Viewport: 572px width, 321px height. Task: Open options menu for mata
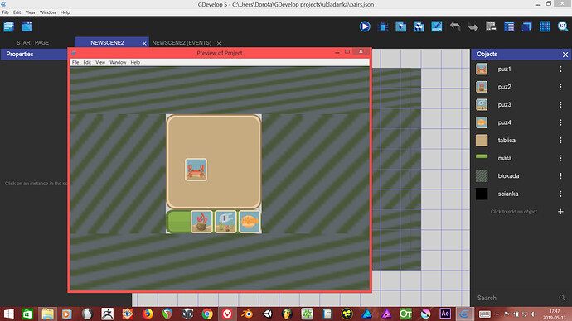click(x=560, y=158)
